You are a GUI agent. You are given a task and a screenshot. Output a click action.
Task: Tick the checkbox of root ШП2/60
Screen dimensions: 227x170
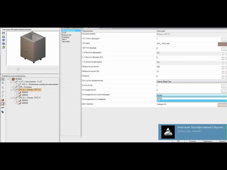click(11, 79)
